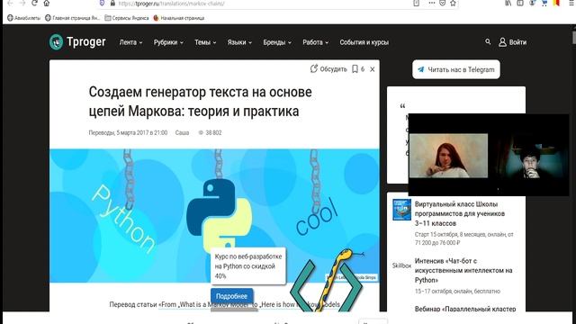
Task: Click the Подробнее button
Action: point(231,296)
